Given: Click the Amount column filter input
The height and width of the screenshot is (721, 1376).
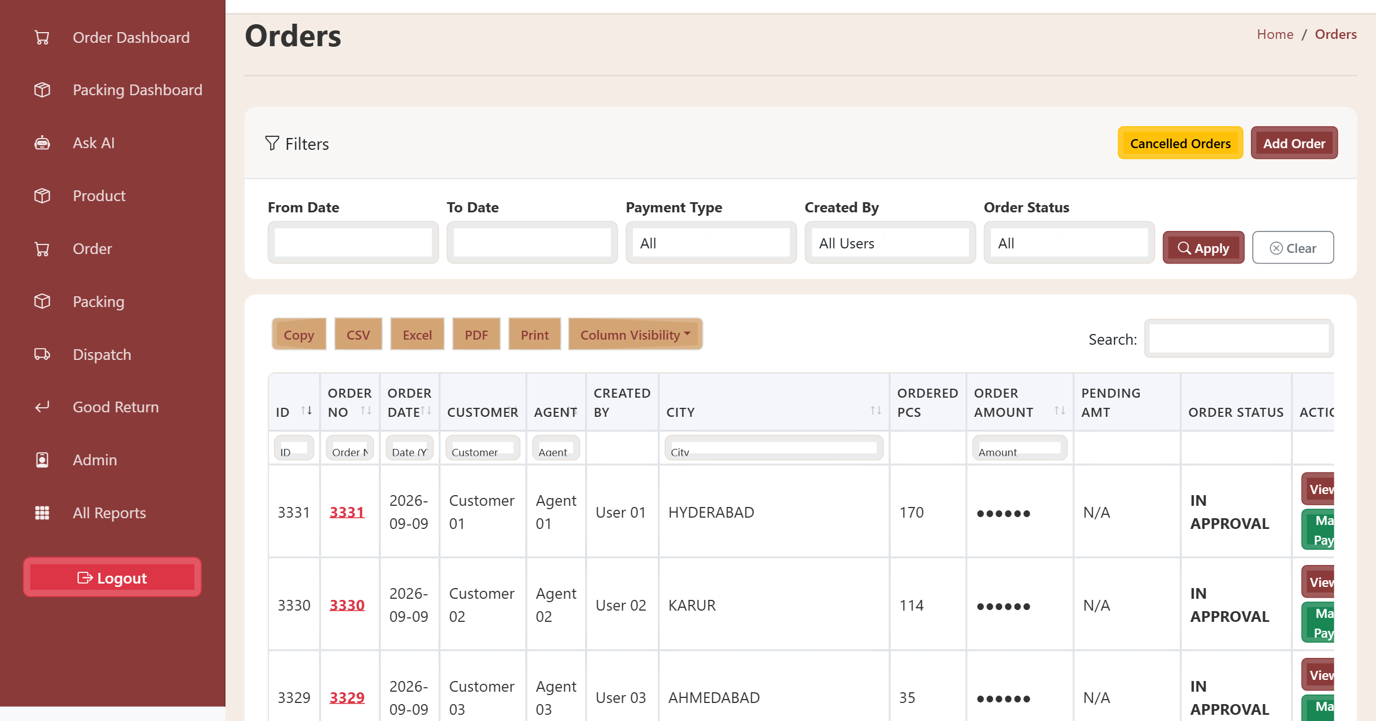Looking at the screenshot, I should tap(1020, 448).
